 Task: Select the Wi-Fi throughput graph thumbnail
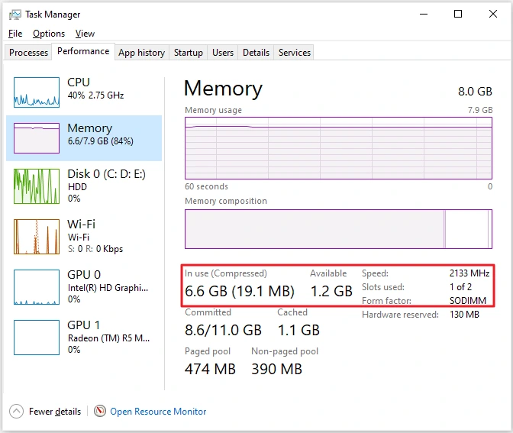(x=37, y=237)
